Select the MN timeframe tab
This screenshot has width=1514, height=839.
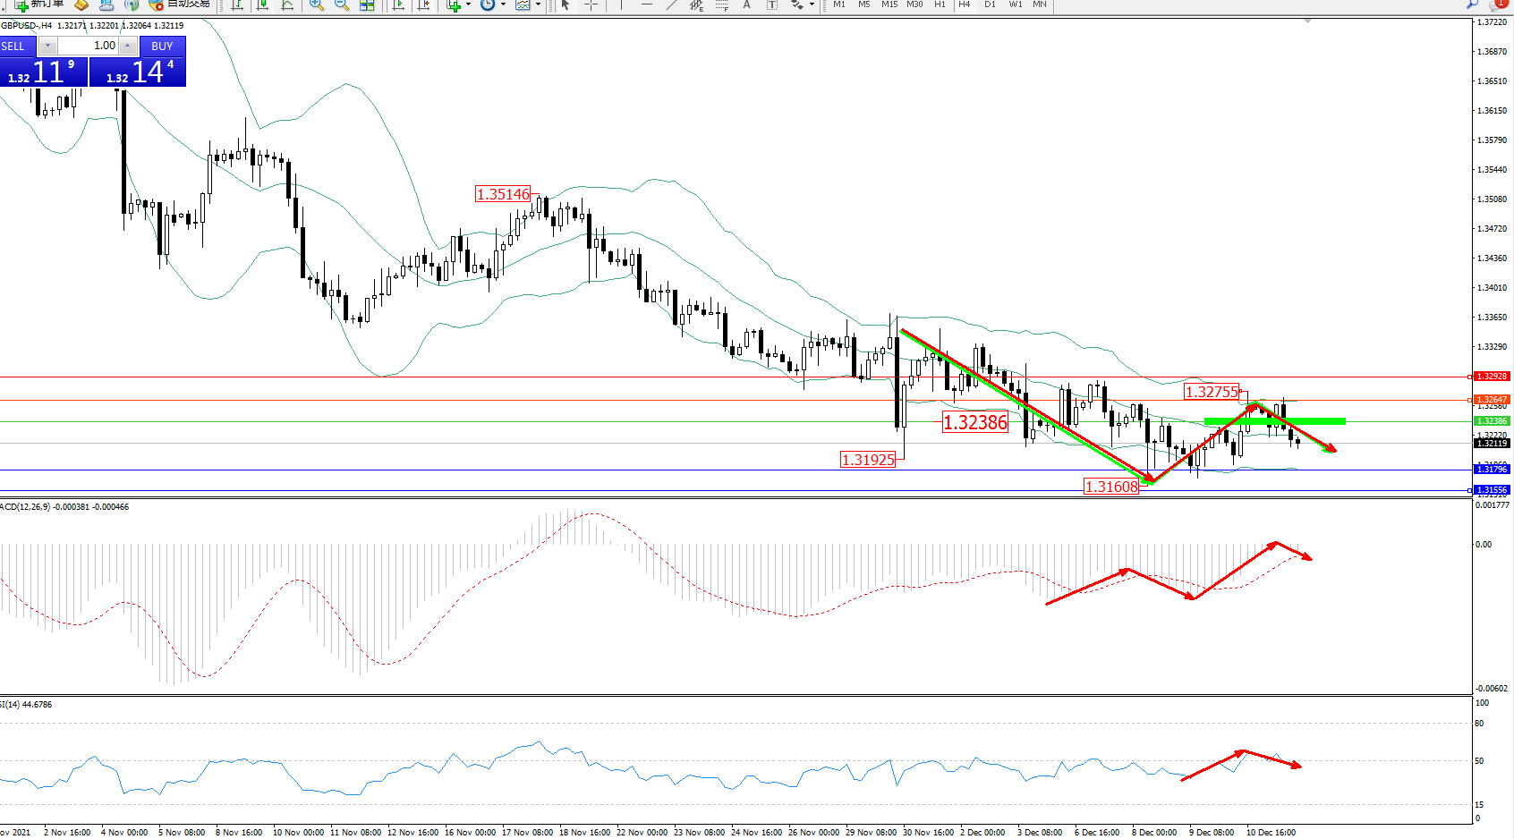(1040, 4)
